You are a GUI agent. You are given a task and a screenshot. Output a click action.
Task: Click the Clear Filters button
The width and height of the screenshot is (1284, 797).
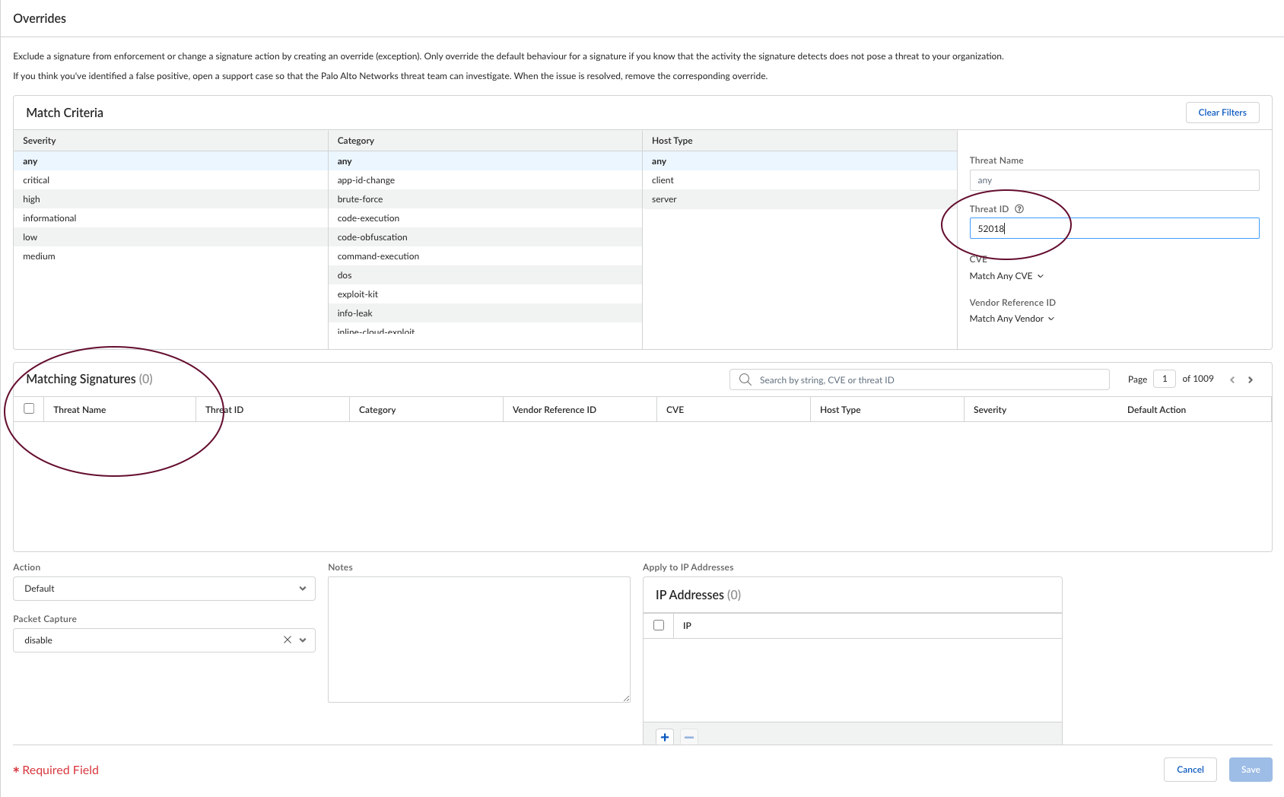point(1222,113)
